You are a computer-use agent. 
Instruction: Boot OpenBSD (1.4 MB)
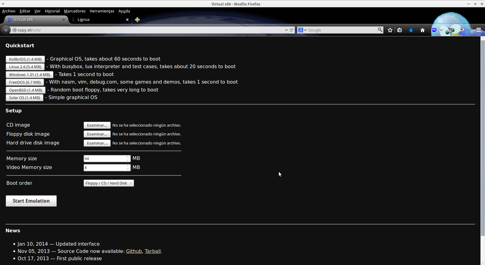(x=26, y=90)
